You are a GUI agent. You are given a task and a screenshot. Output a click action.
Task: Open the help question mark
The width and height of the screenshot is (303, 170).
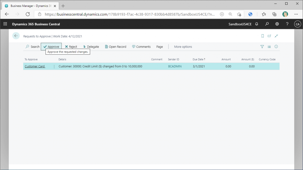click(287, 24)
